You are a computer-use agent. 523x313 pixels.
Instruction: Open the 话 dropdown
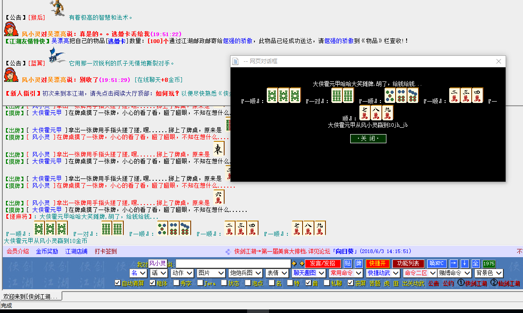coord(159,273)
